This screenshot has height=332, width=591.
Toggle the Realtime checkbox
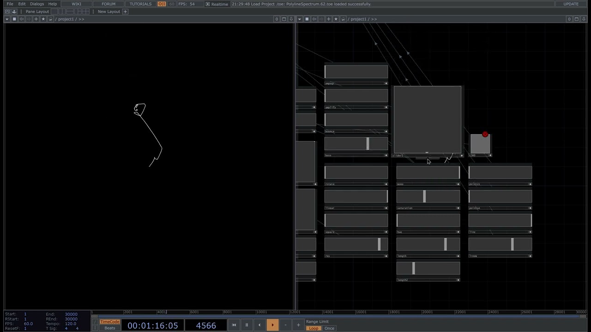tap(208, 4)
